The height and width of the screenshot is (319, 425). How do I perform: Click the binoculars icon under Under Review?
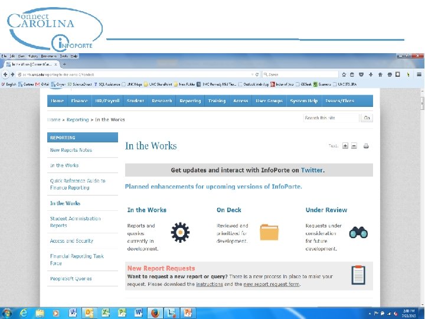coord(358,233)
